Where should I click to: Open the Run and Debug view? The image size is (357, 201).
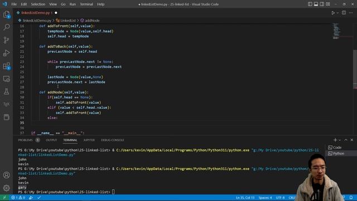point(6,53)
